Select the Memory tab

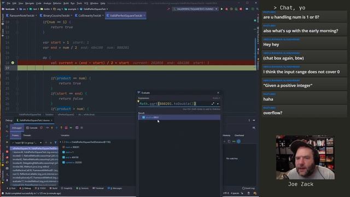coord(226,135)
